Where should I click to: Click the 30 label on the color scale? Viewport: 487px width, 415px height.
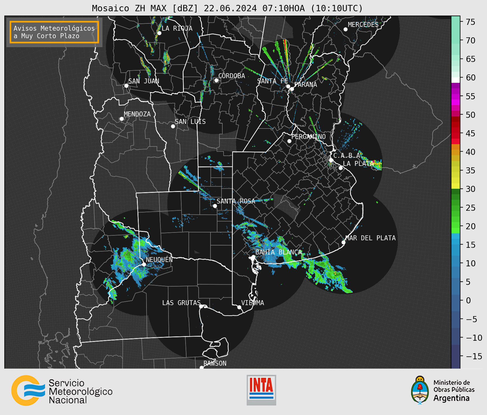click(470, 189)
